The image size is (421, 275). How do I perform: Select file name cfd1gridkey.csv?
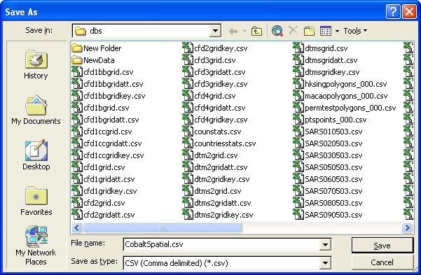coord(110,191)
